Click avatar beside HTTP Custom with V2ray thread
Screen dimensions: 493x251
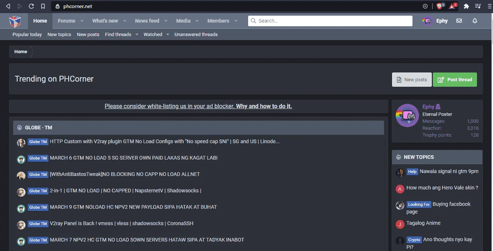point(21,143)
